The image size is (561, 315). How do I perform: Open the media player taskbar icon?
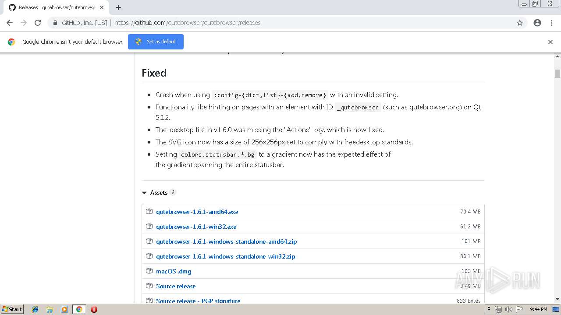click(64, 309)
